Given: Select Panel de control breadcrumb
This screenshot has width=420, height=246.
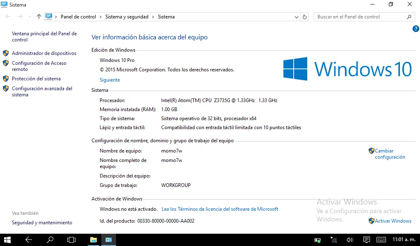Looking at the screenshot, I should click(78, 16).
